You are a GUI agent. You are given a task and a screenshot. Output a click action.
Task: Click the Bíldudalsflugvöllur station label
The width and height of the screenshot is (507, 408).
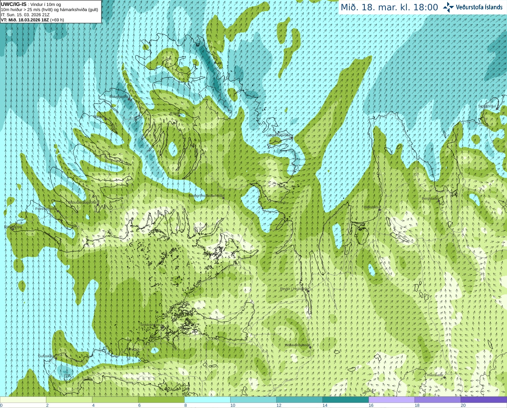(x=82, y=202)
